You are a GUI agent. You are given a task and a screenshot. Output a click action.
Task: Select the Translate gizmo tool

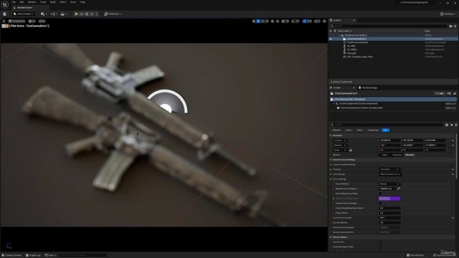[258, 21]
